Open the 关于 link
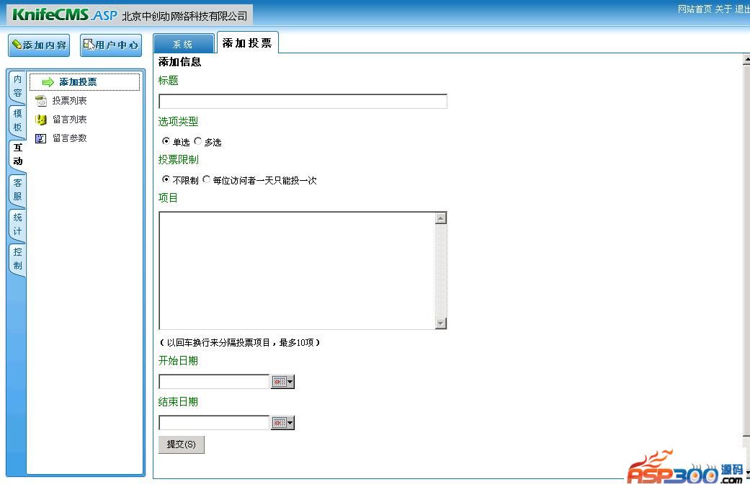750x487 pixels. point(723,9)
